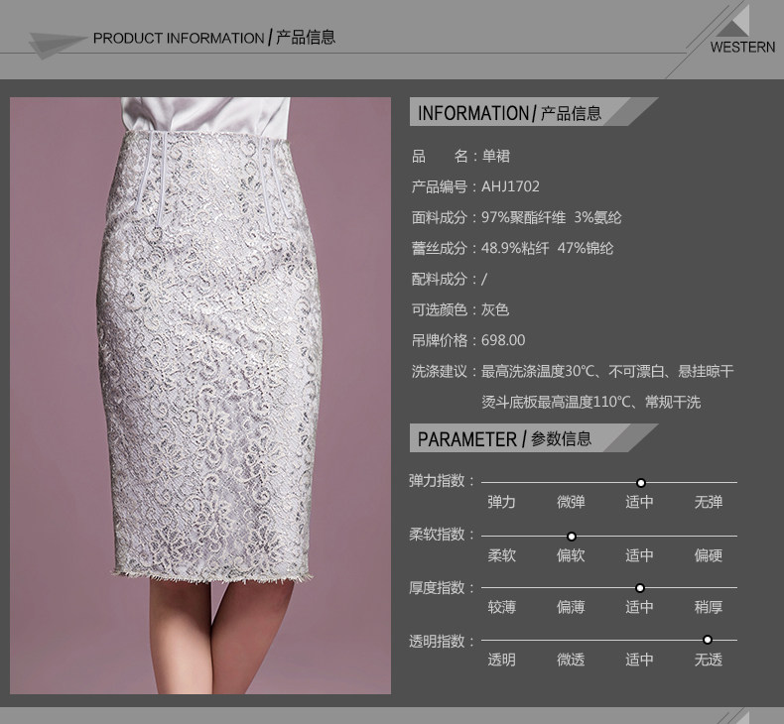Select 透明 on the transparency scale
The width and height of the screenshot is (784, 724).
(x=501, y=660)
